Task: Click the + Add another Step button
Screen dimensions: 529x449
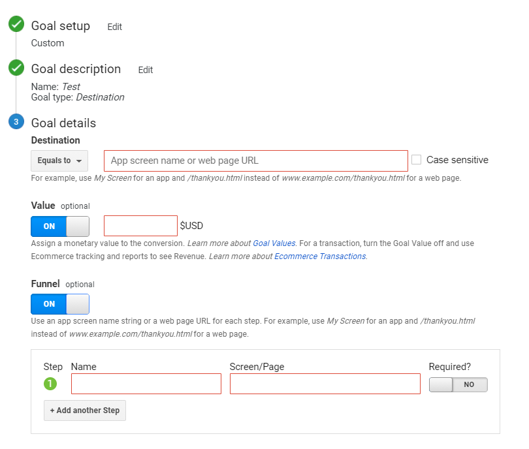Action: click(x=85, y=410)
